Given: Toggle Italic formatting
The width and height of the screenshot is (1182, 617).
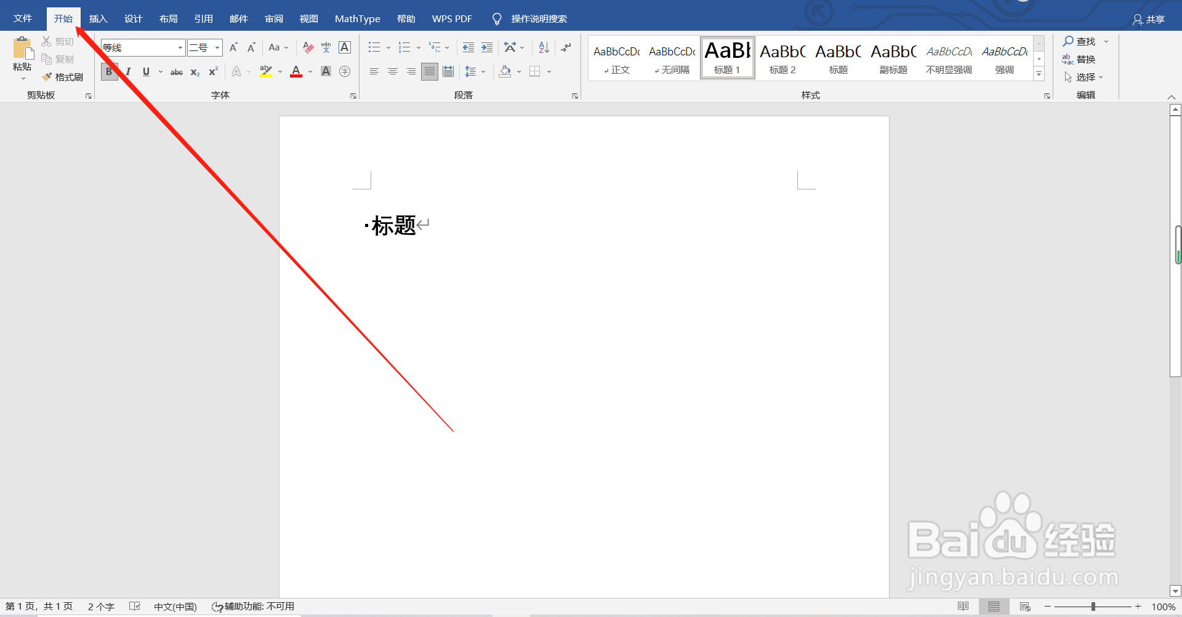Looking at the screenshot, I should tap(128, 71).
